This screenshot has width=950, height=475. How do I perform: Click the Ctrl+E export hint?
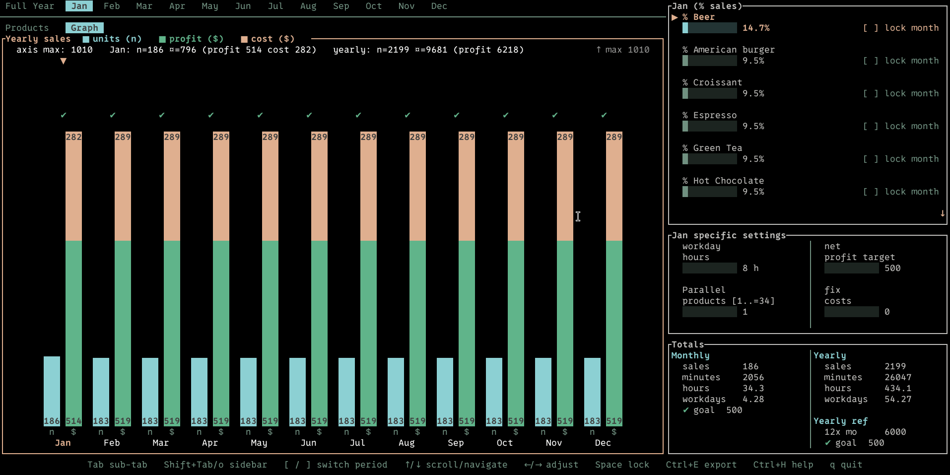point(701,465)
